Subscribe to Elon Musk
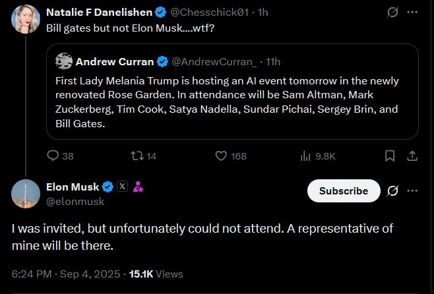The image size is (434, 294). [x=344, y=191]
